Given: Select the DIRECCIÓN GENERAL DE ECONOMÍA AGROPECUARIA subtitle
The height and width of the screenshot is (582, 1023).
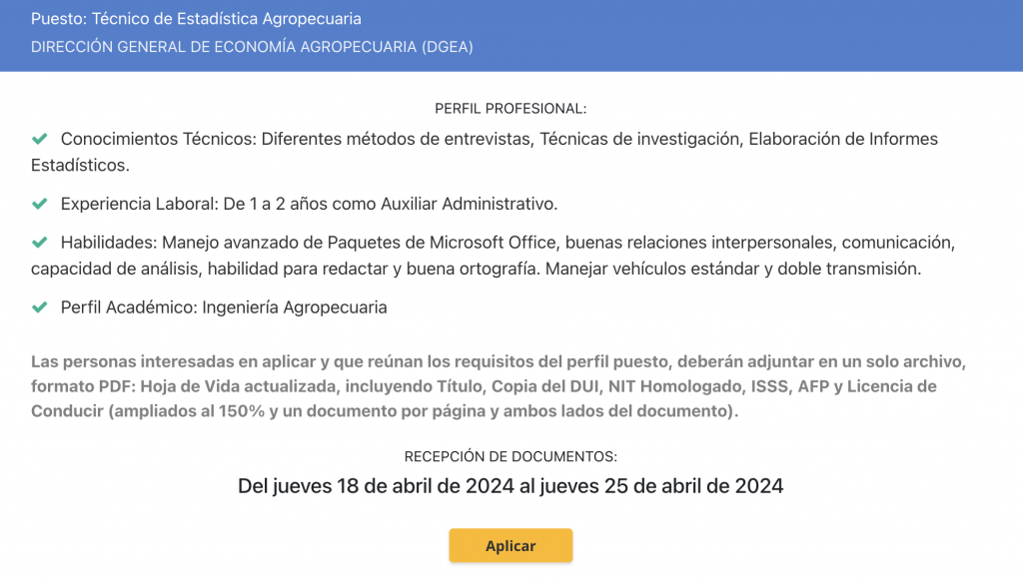Looking at the screenshot, I should [252, 47].
